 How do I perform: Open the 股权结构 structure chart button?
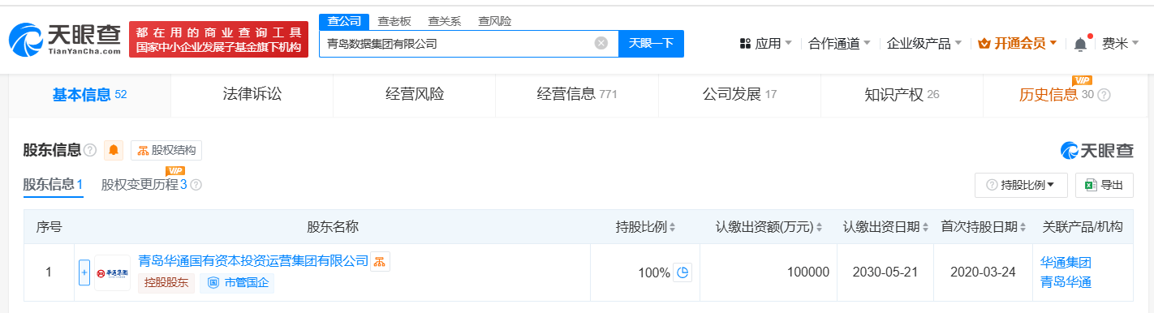tap(166, 150)
